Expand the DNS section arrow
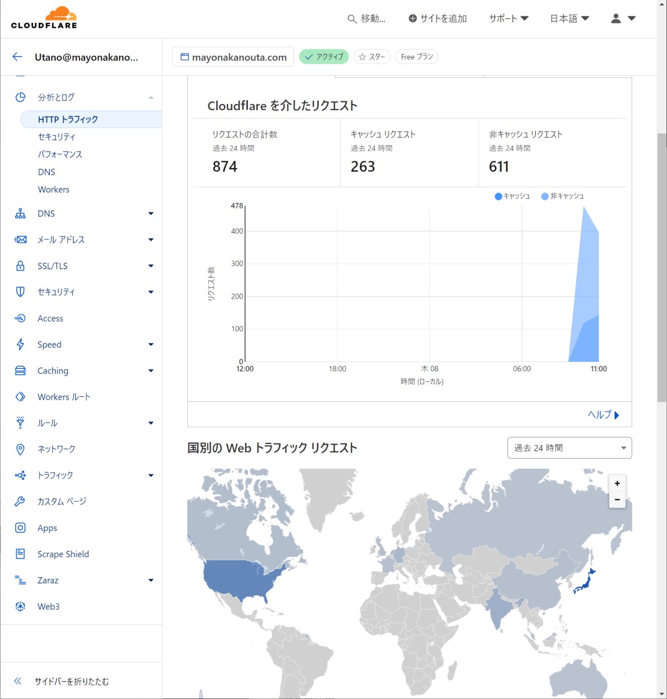 [151, 214]
